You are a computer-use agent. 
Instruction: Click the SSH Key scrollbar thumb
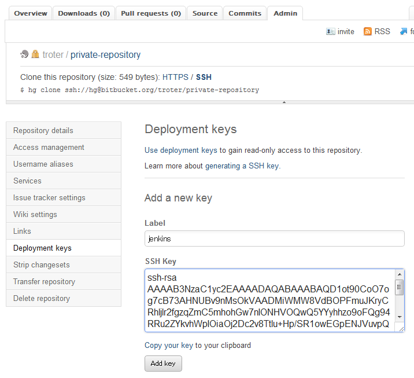(399, 287)
